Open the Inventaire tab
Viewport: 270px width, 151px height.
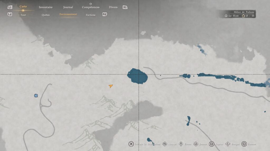[46, 7]
